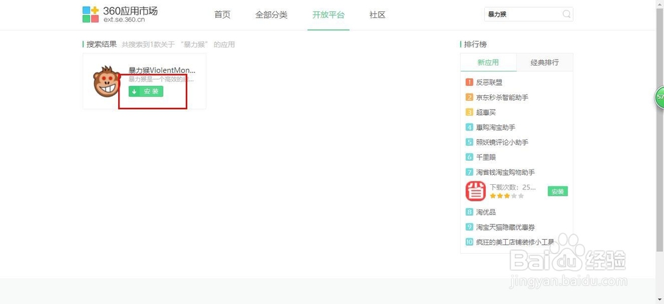This screenshot has width=664, height=304.
Task: Click the 下载次数：25... text
Action: pos(513,187)
